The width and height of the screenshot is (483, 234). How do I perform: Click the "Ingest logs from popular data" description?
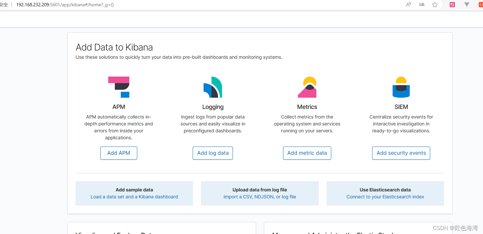point(213,124)
